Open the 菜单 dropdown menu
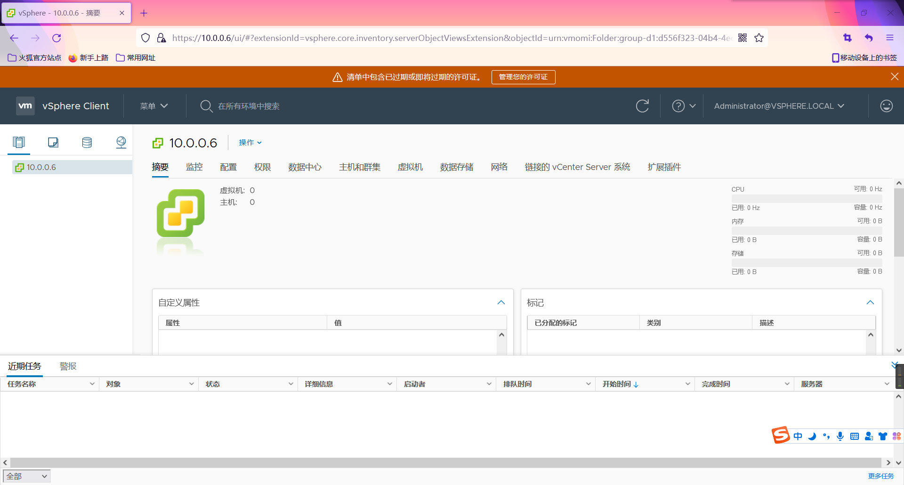Image resolution: width=904 pixels, height=485 pixels. click(x=154, y=106)
